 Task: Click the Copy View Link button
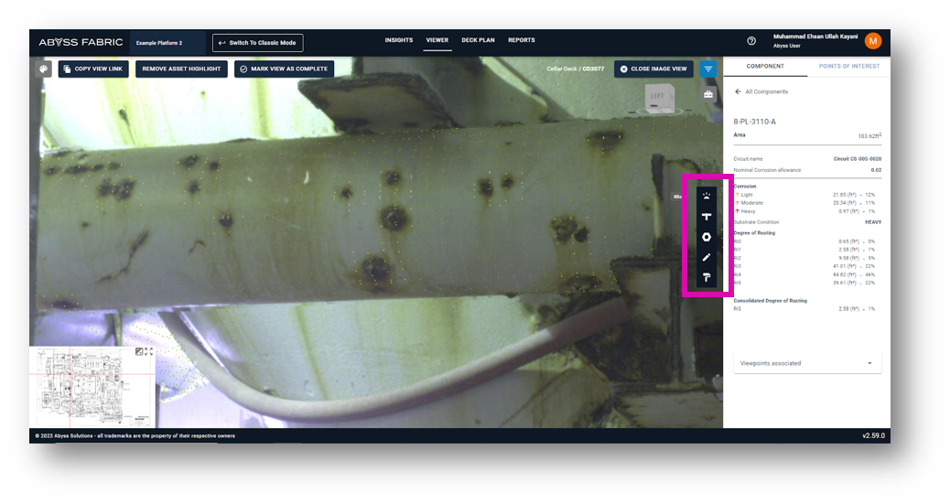92,69
